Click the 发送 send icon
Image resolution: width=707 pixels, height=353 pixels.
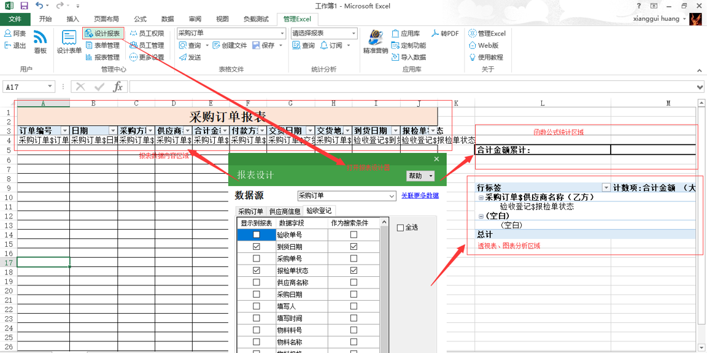pyautogui.click(x=183, y=57)
